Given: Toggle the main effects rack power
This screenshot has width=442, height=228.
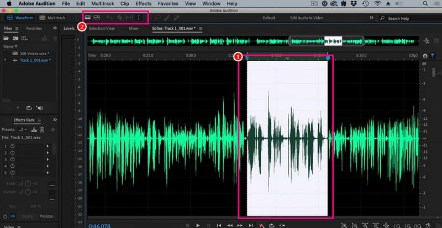Looking at the screenshot, I should point(5,216).
